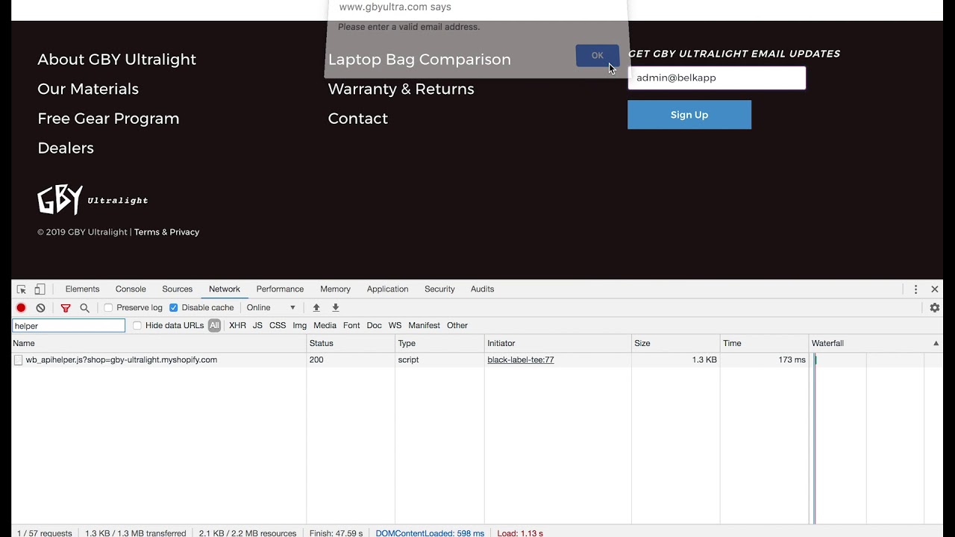The image size is (955, 537).
Task: Open the Performance tab
Action: (x=280, y=289)
